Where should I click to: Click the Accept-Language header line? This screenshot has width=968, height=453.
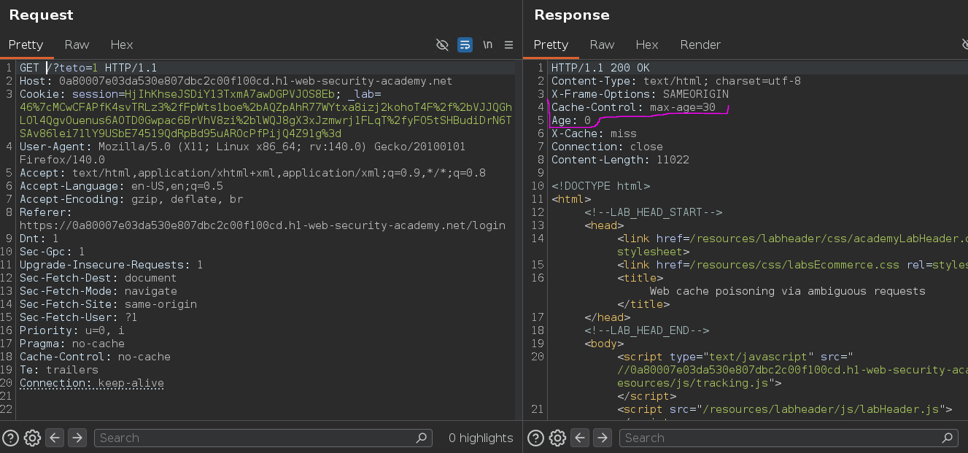pyautogui.click(x=121, y=186)
